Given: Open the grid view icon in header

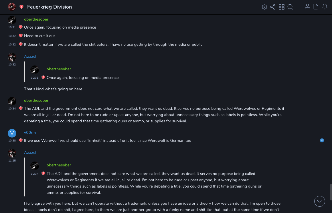Looking at the screenshot, I should pyautogui.click(x=282, y=7).
